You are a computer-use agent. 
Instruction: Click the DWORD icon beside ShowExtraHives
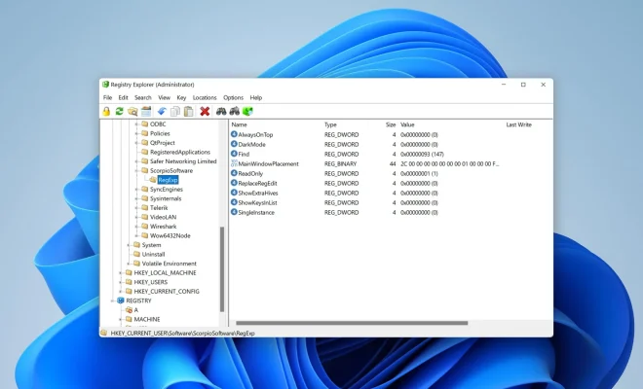(234, 193)
